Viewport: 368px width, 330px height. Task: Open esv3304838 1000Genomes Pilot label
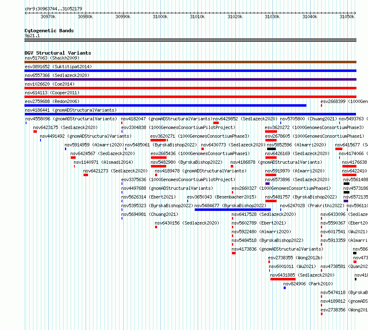pos(178,127)
